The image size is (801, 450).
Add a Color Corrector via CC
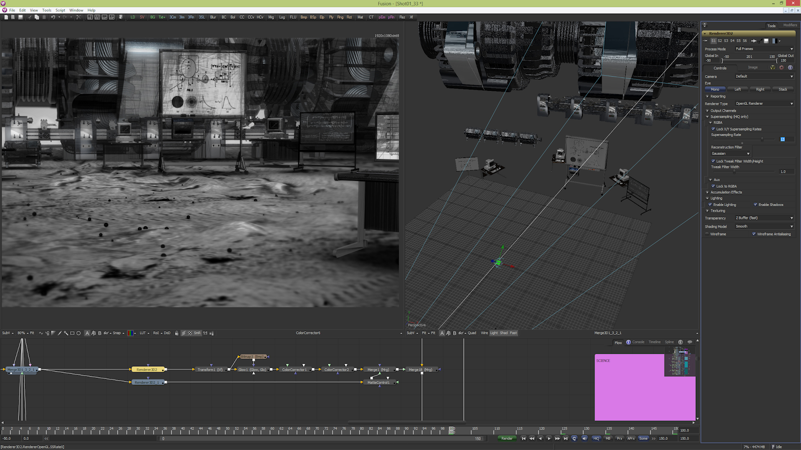click(242, 17)
